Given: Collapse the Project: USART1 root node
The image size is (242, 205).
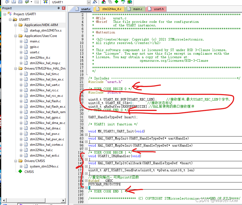Looking at the screenshot, I should coord(5,14).
